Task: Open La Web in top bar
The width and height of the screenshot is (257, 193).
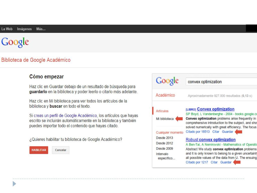Action: 7,29
